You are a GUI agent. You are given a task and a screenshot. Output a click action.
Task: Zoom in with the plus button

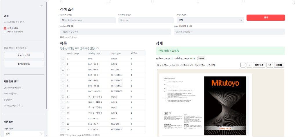point(249,65)
